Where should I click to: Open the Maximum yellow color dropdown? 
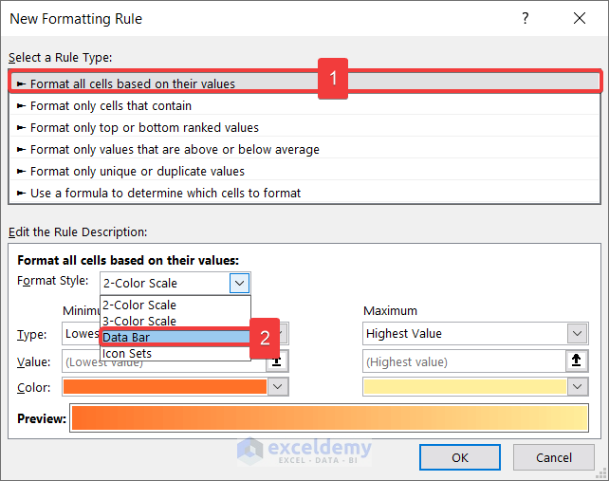click(577, 387)
